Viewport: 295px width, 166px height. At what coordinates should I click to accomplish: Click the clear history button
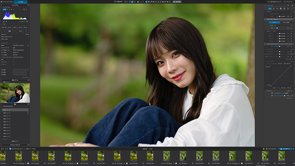[x=15, y=141]
